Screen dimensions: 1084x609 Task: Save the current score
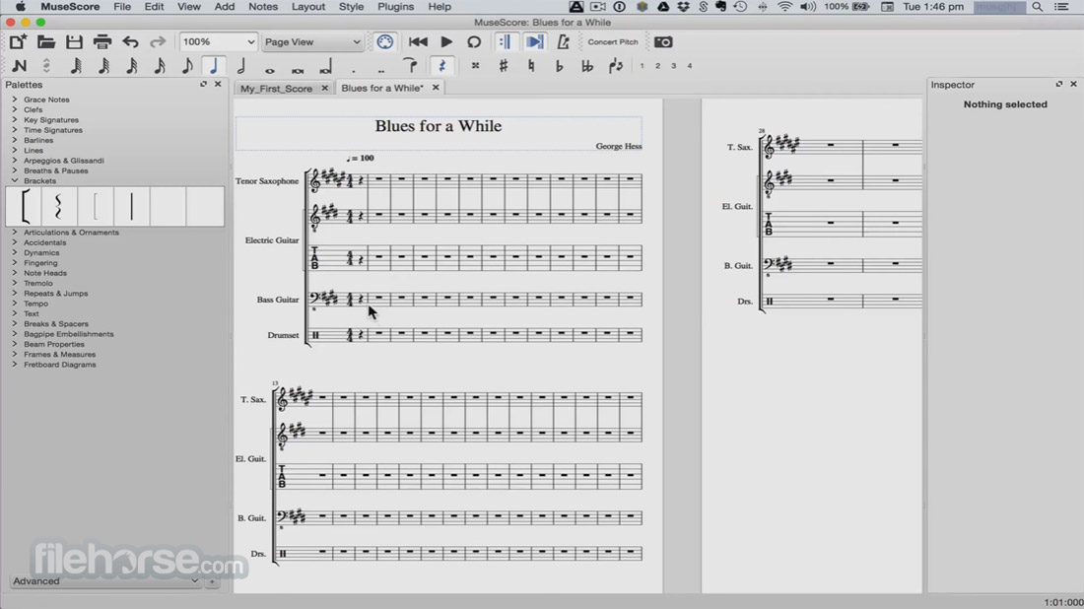click(74, 42)
